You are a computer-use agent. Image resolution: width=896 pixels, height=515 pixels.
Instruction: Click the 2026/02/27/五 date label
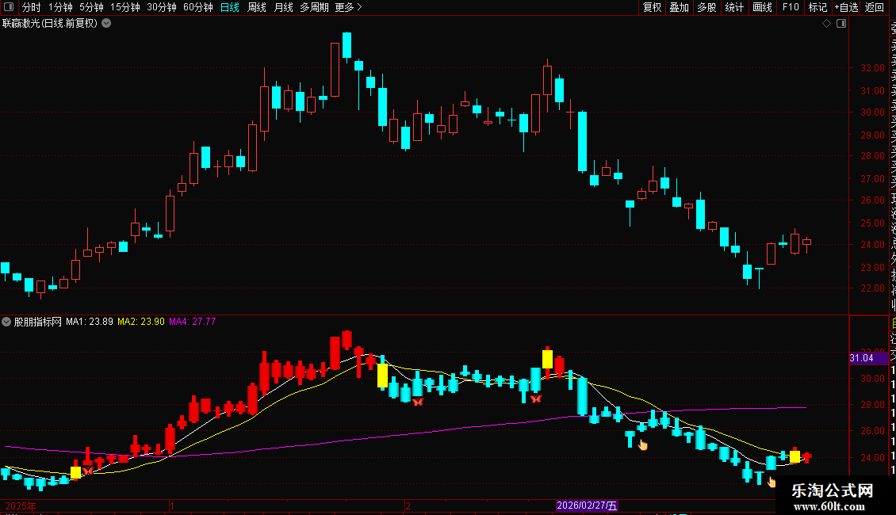(x=587, y=505)
